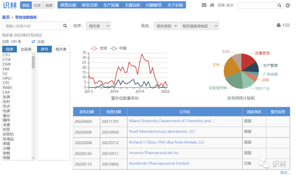Click the 警告信数据库 breadcrumb link

coord(26,17)
